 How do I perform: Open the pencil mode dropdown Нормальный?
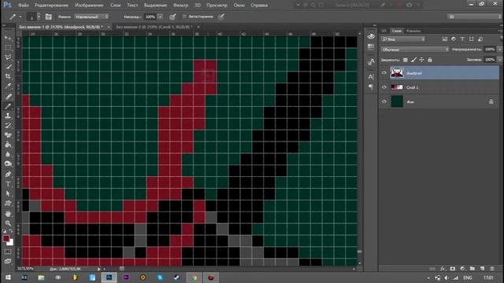(91, 17)
